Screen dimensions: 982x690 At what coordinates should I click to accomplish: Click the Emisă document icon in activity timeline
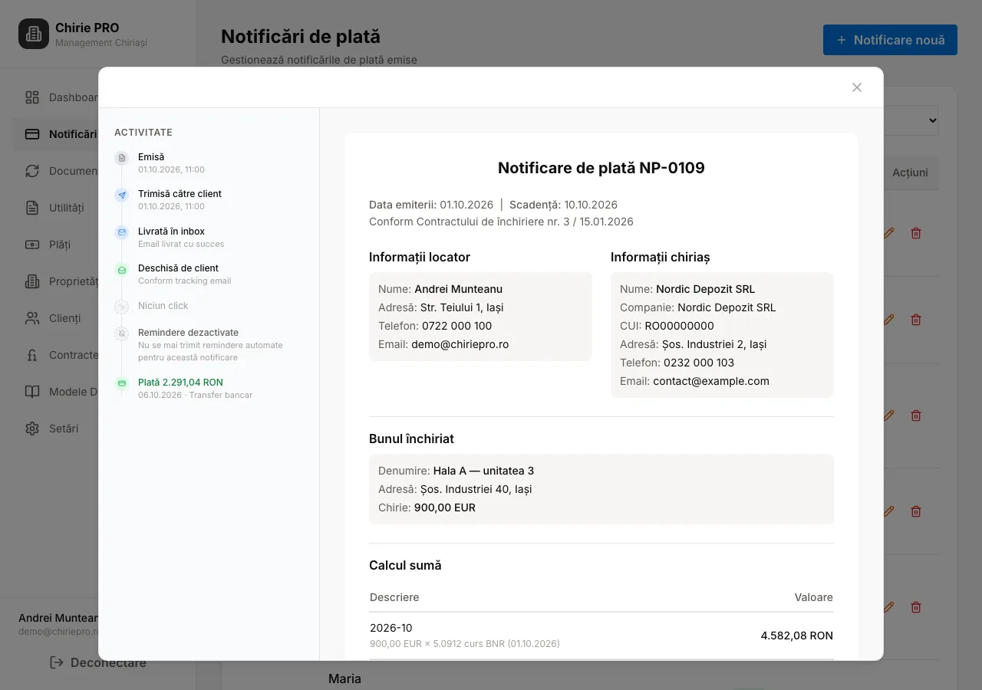(121, 158)
